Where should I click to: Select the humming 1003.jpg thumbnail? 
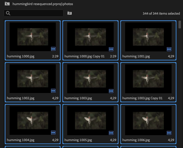point(90,79)
